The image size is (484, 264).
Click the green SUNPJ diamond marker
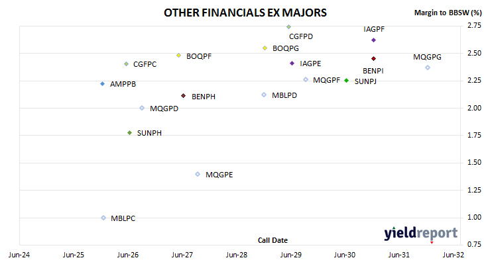tap(347, 81)
